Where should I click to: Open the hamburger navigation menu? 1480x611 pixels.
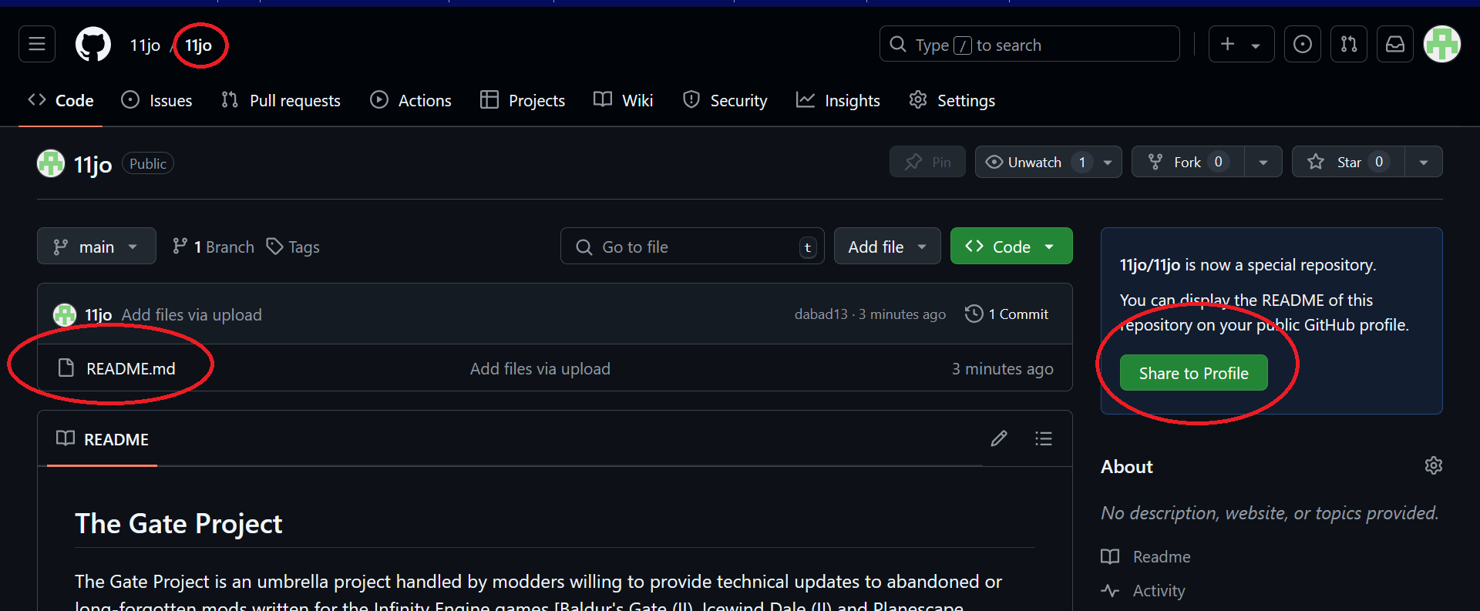point(37,44)
